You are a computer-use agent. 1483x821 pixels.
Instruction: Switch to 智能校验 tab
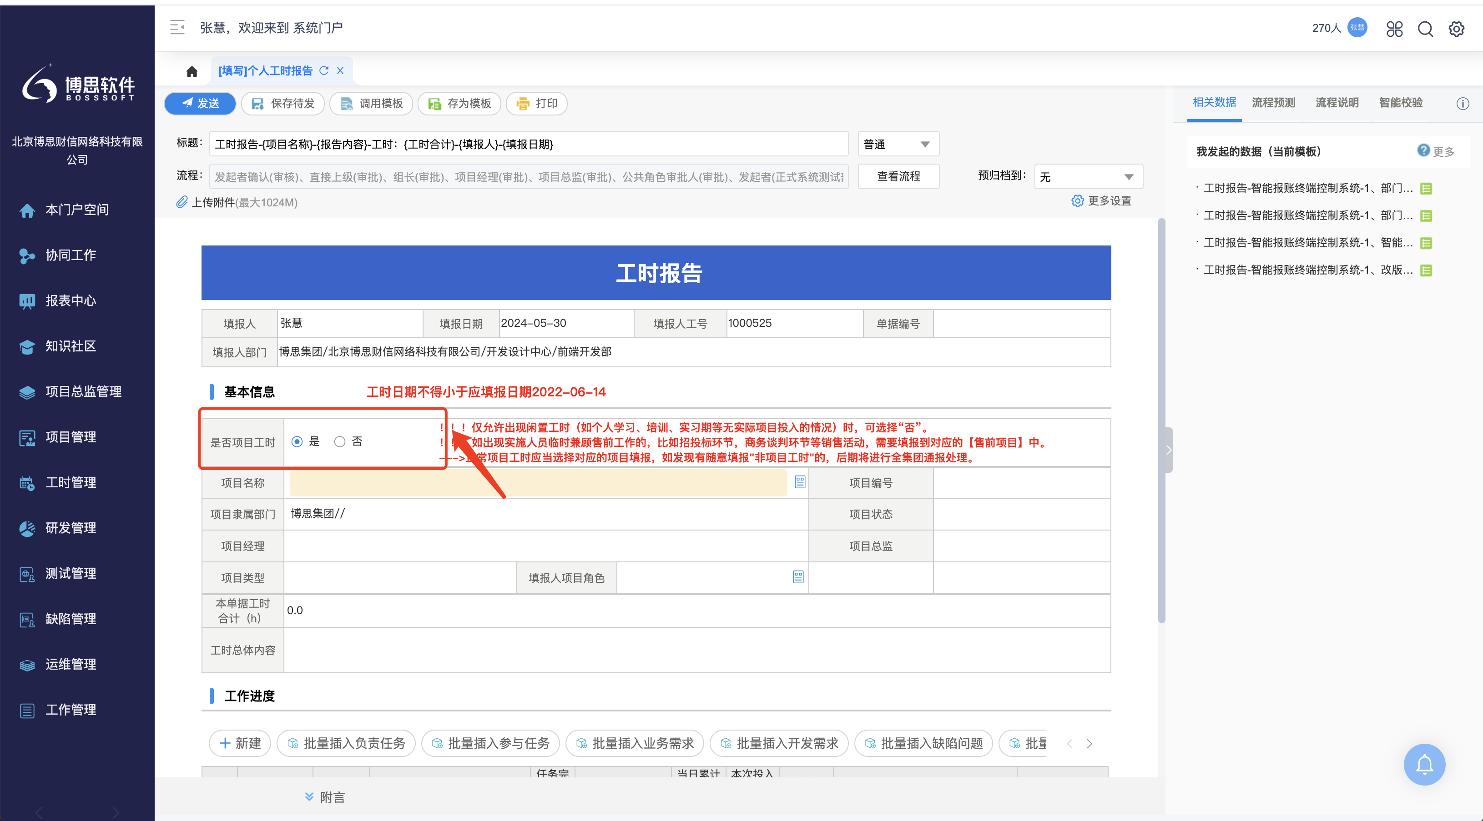coord(1401,102)
